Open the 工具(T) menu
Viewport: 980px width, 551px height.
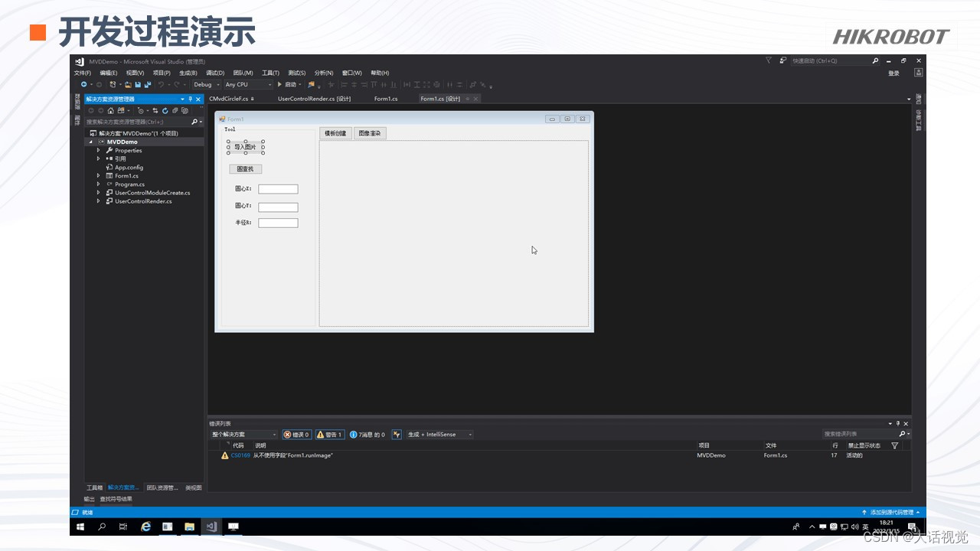(x=270, y=73)
